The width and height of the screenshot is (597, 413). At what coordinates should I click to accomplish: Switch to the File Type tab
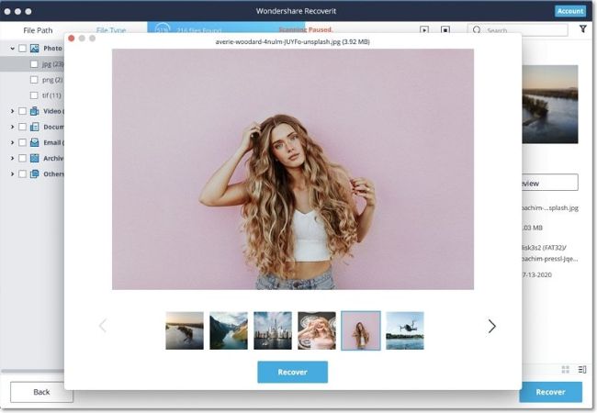point(111,30)
